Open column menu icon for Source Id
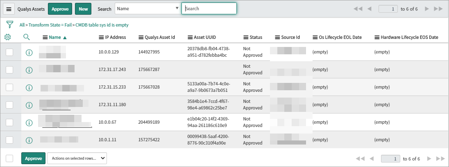Image resolution: width=449 pixels, height=167 pixels. 277,38
